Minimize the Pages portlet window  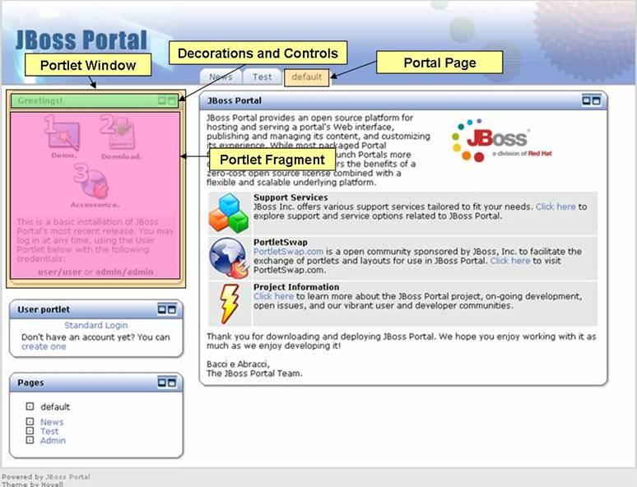161,383
